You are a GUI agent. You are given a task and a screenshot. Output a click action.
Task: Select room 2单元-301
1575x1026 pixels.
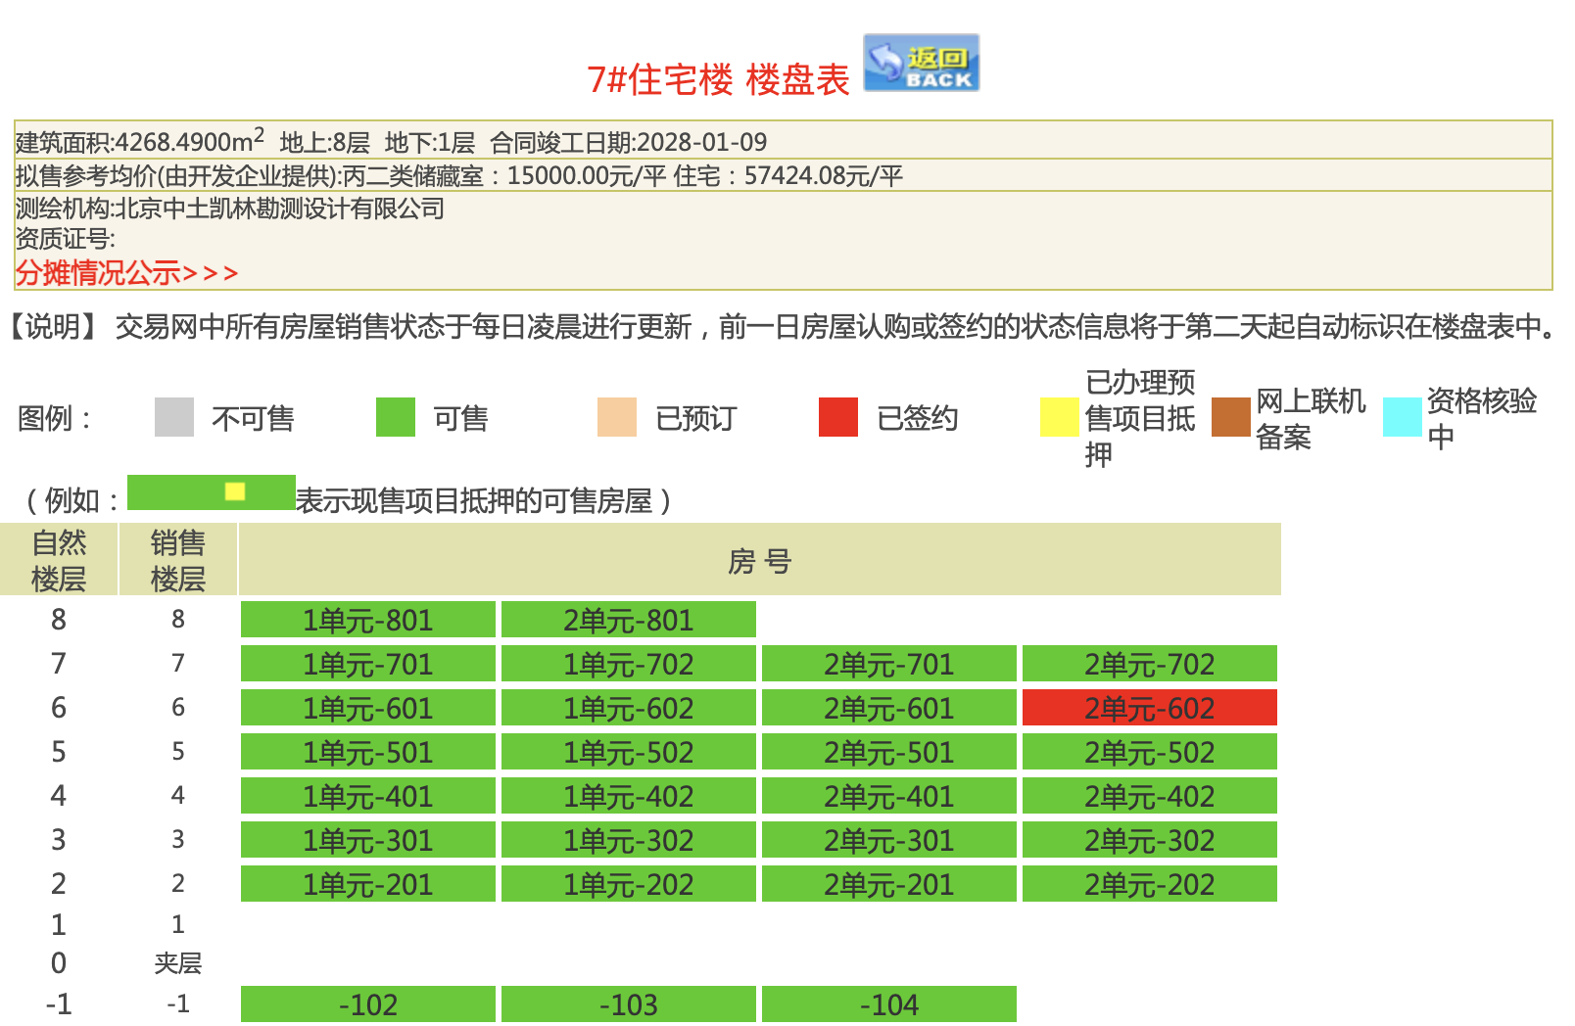tap(889, 840)
